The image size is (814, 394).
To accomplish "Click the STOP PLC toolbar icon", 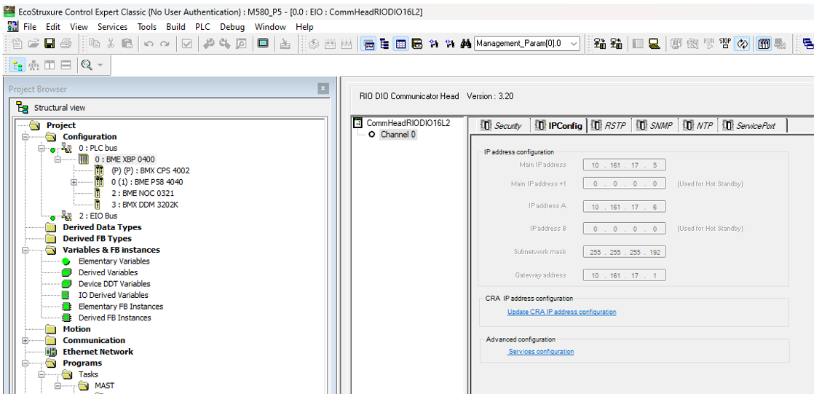I will point(725,44).
